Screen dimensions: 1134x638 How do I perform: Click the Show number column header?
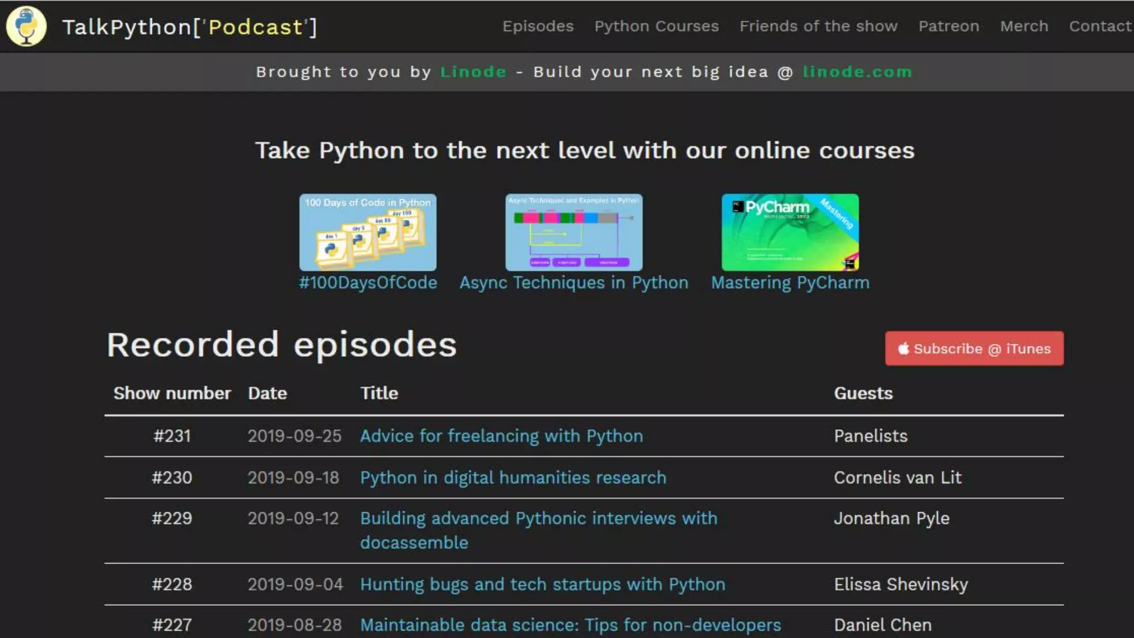pos(172,393)
